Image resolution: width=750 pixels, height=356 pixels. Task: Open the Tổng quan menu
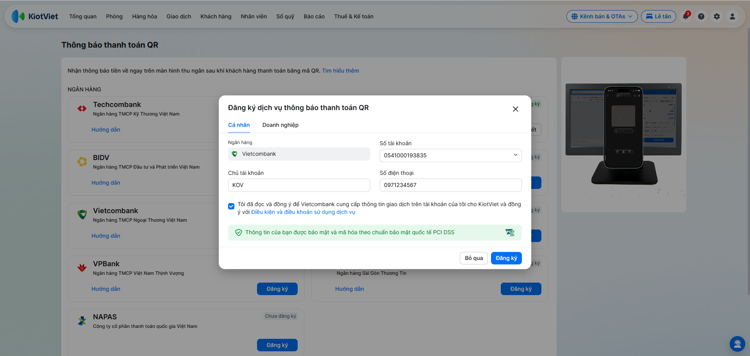click(83, 16)
